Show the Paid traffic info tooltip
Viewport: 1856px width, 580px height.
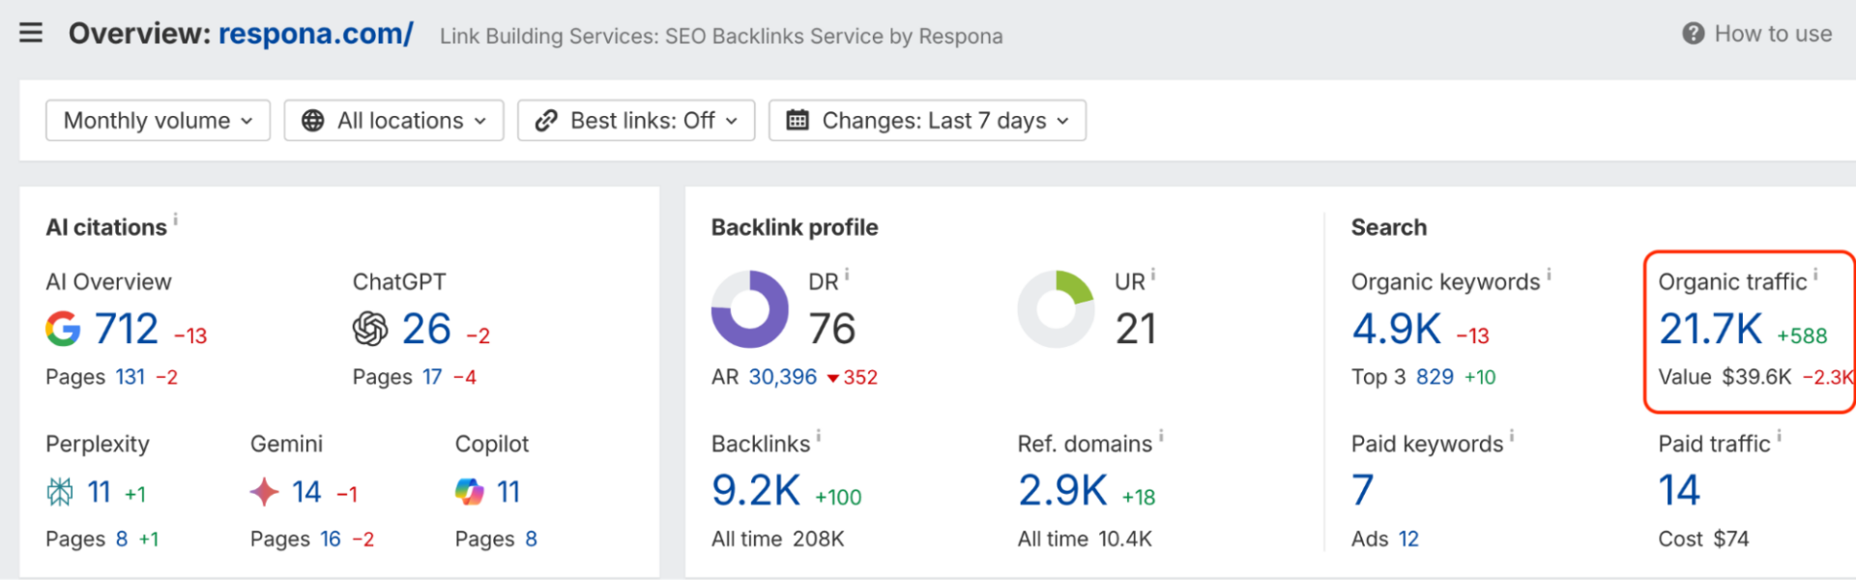coord(1779,437)
